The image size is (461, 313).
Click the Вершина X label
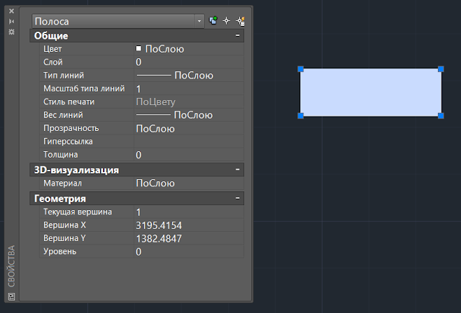(65, 225)
